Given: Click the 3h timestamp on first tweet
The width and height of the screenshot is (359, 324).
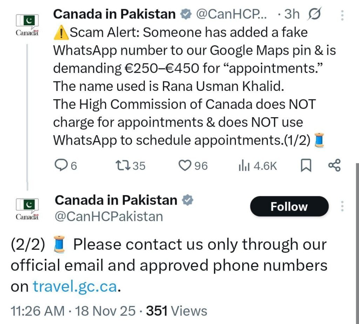Looking at the screenshot, I should click(x=292, y=14).
